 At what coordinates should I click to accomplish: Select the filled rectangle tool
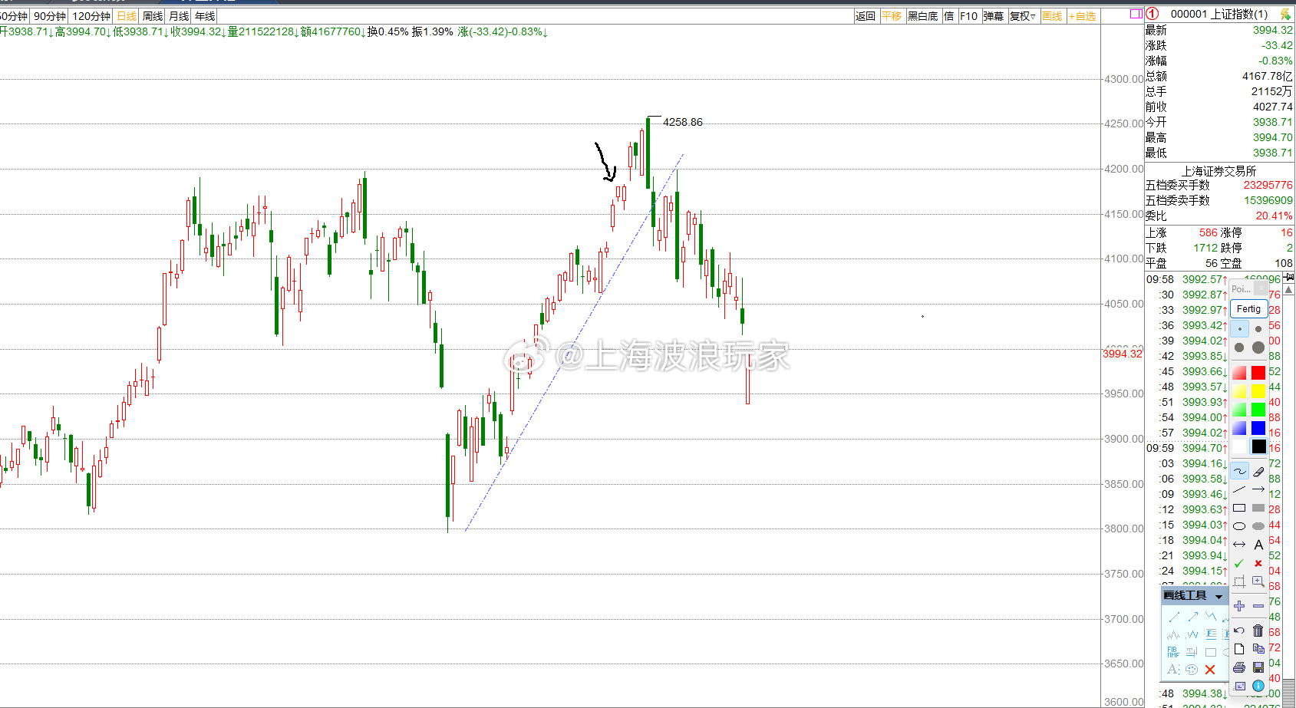click(x=1258, y=508)
